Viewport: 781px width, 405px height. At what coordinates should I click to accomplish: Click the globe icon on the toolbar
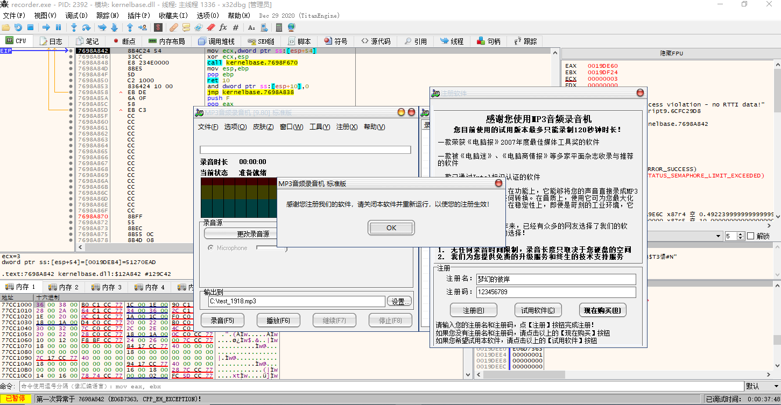pyautogui.click(x=291, y=27)
